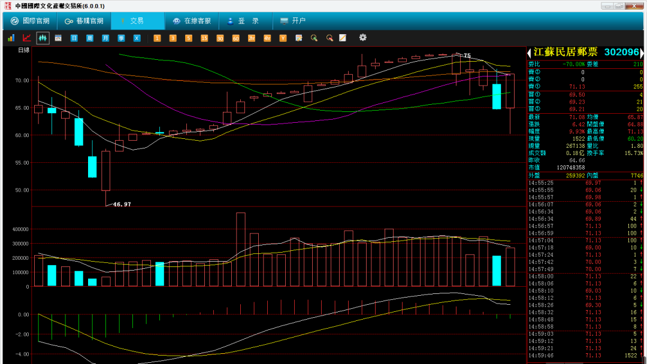Open 在線客服 support tab

point(192,21)
